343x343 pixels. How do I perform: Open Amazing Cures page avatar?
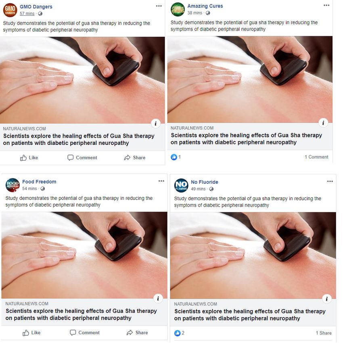click(178, 9)
